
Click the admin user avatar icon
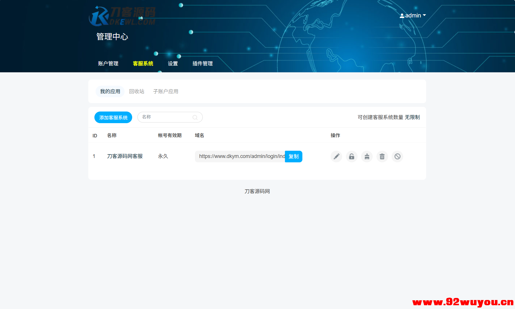pyautogui.click(x=402, y=15)
